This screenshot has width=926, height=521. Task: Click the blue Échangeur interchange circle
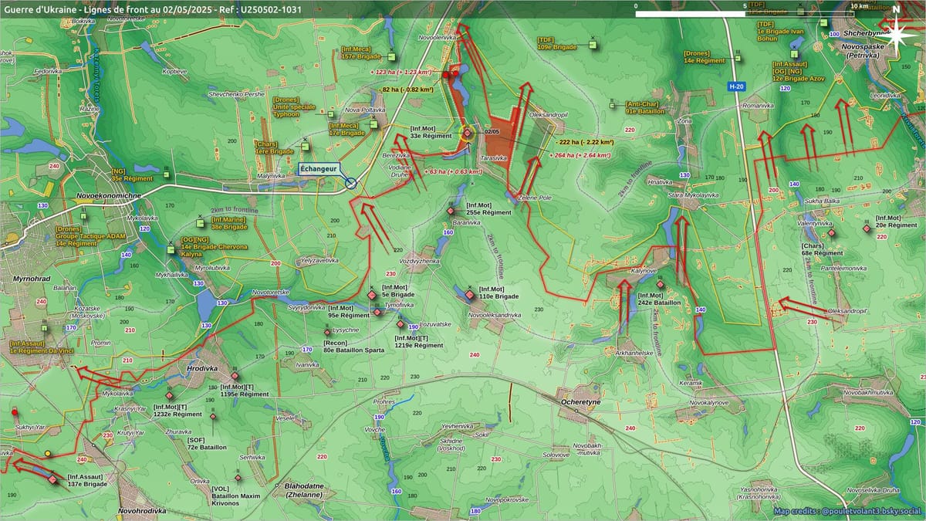click(x=351, y=183)
